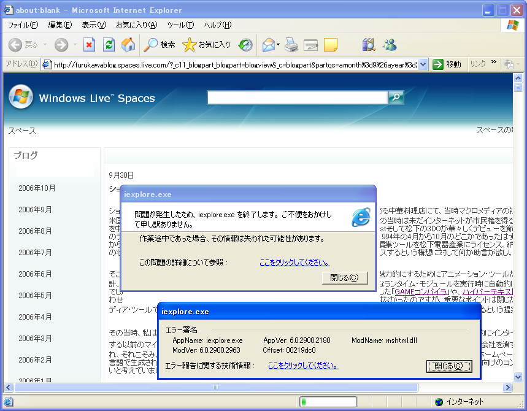Print the page with the printer icon
The width and height of the screenshot is (527, 411).
click(x=291, y=45)
